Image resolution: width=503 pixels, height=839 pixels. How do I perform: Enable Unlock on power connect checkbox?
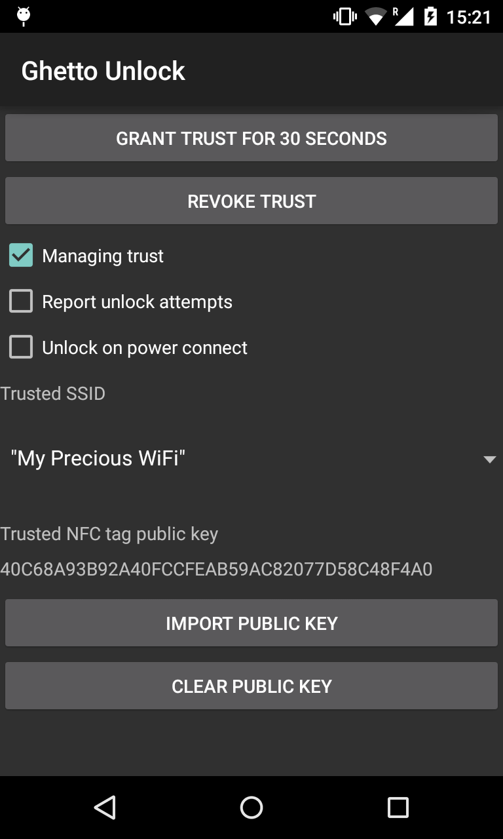click(21, 347)
